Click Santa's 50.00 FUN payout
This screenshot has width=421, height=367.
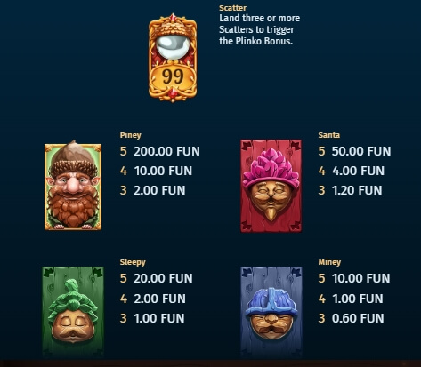tap(361, 151)
